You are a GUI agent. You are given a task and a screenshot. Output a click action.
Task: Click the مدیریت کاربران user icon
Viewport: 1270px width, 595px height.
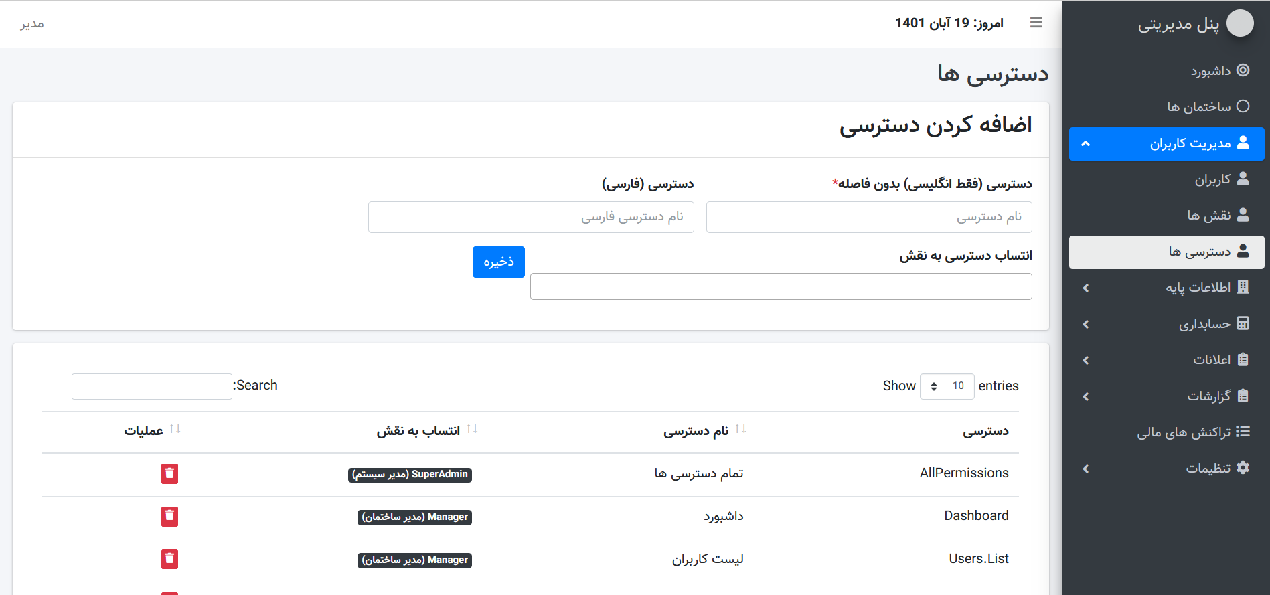[x=1243, y=143]
